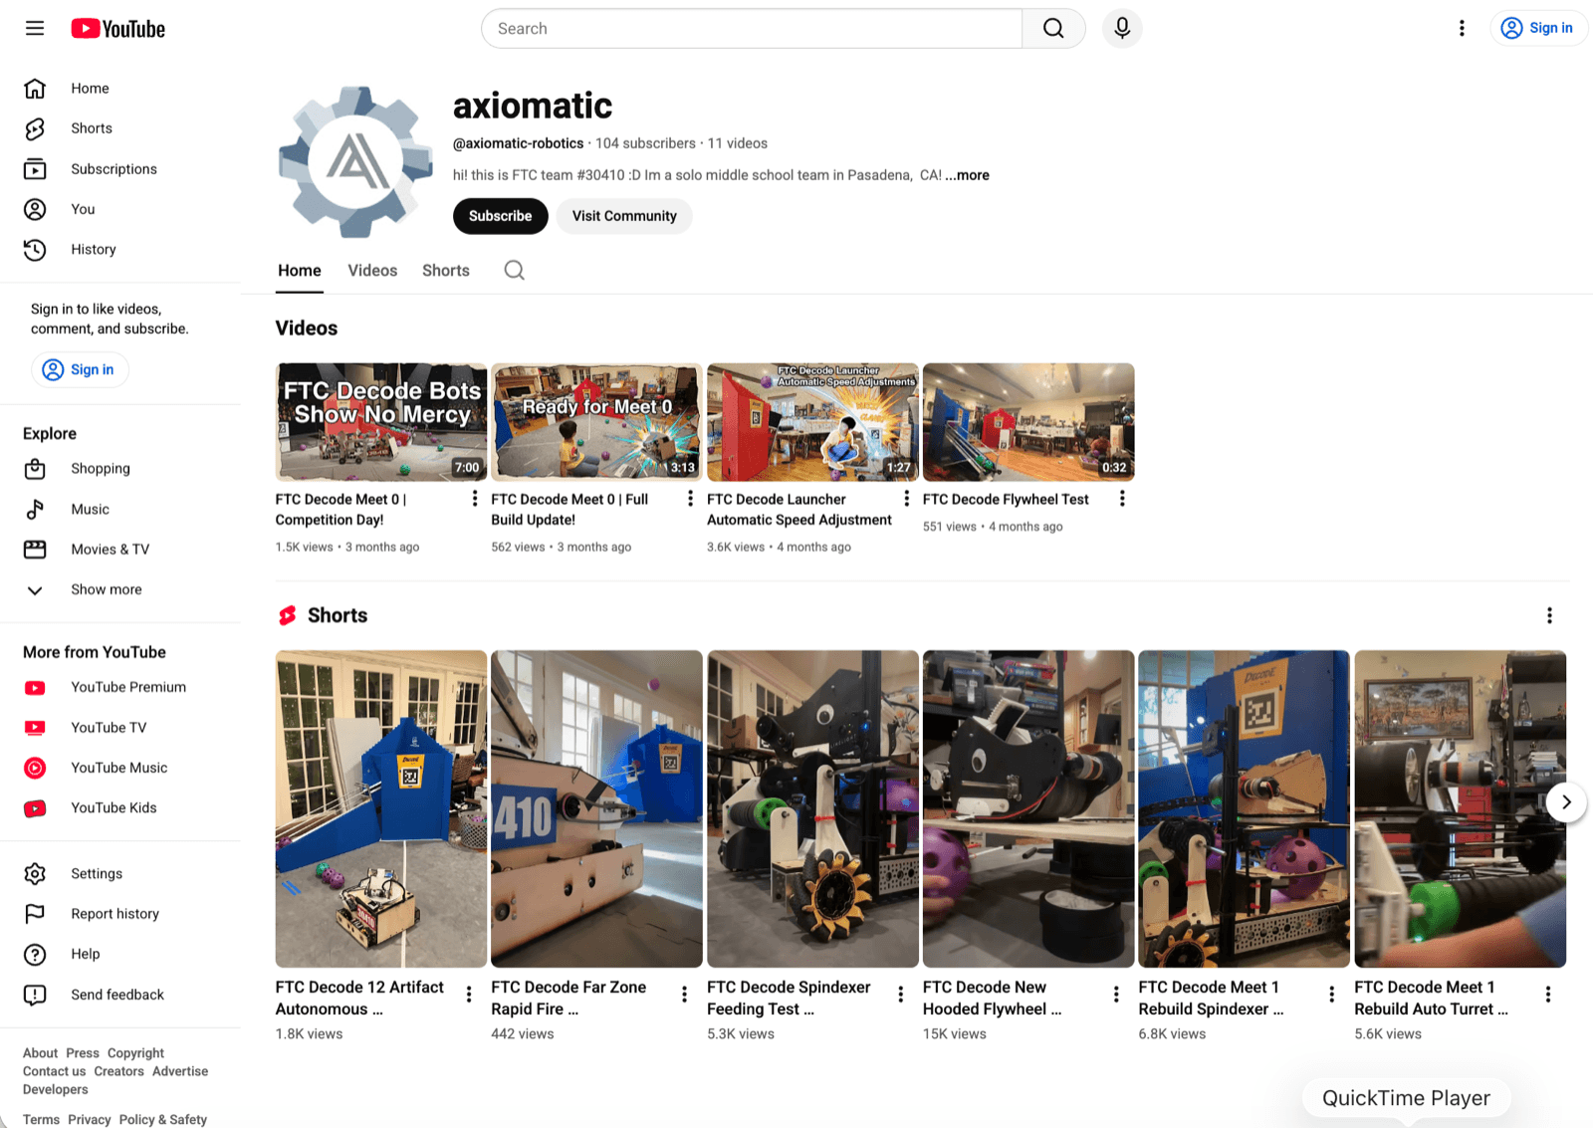Start voice search with microphone
1593x1128 pixels.
click(1122, 29)
